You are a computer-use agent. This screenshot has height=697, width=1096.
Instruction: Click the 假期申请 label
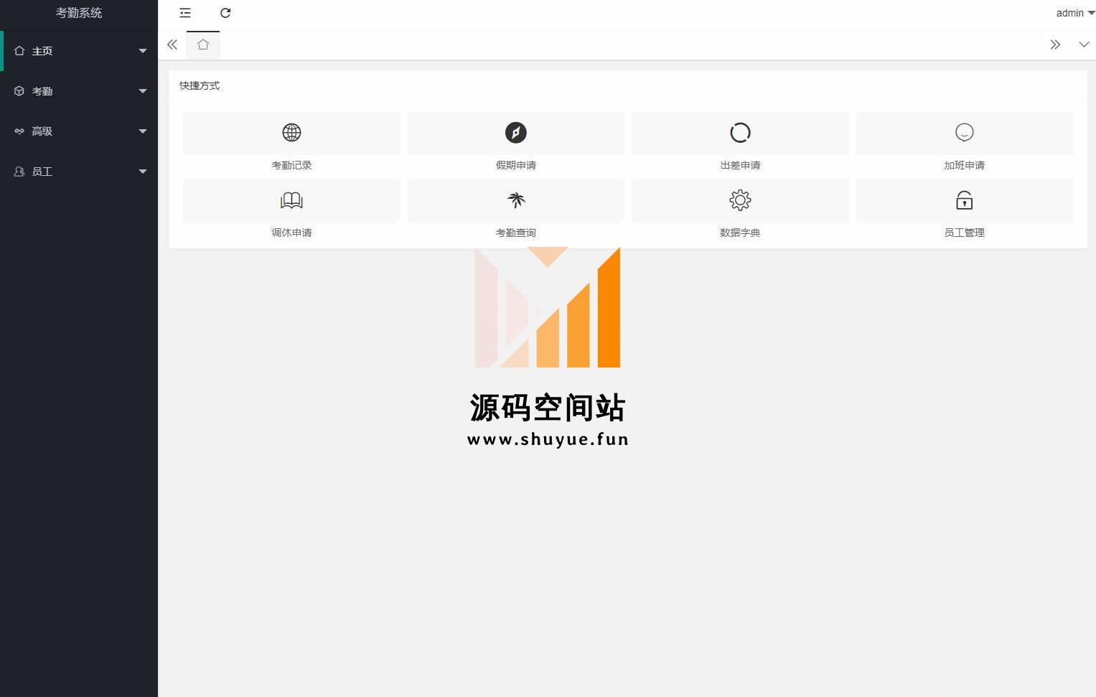[516, 165]
